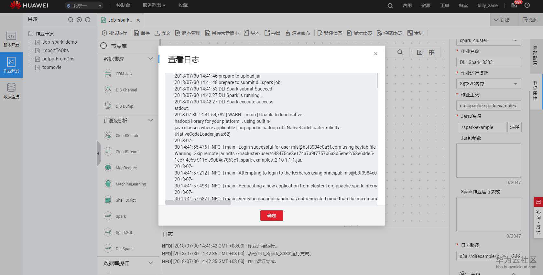Click fullscreen (全屏) in toolbar
Screen dimensions: 543x275
[x=415, y=33]
